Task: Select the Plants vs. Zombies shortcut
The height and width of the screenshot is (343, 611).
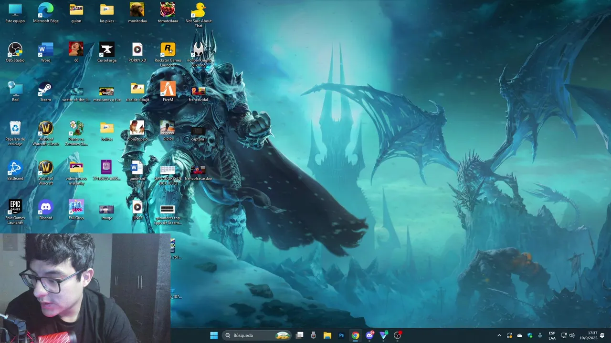Action: (76, 133)
